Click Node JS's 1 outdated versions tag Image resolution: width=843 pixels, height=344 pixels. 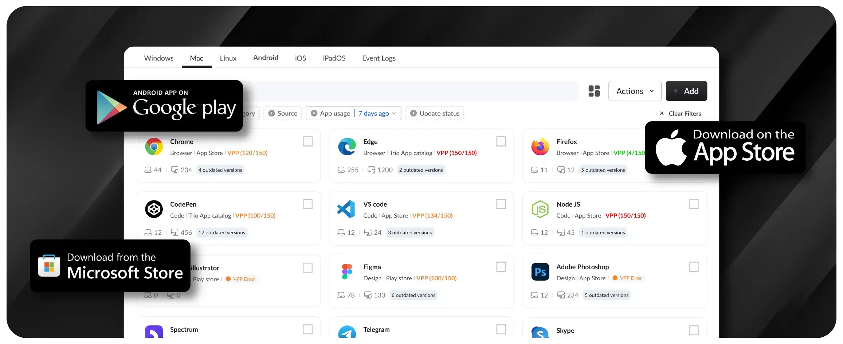(603, 232)
